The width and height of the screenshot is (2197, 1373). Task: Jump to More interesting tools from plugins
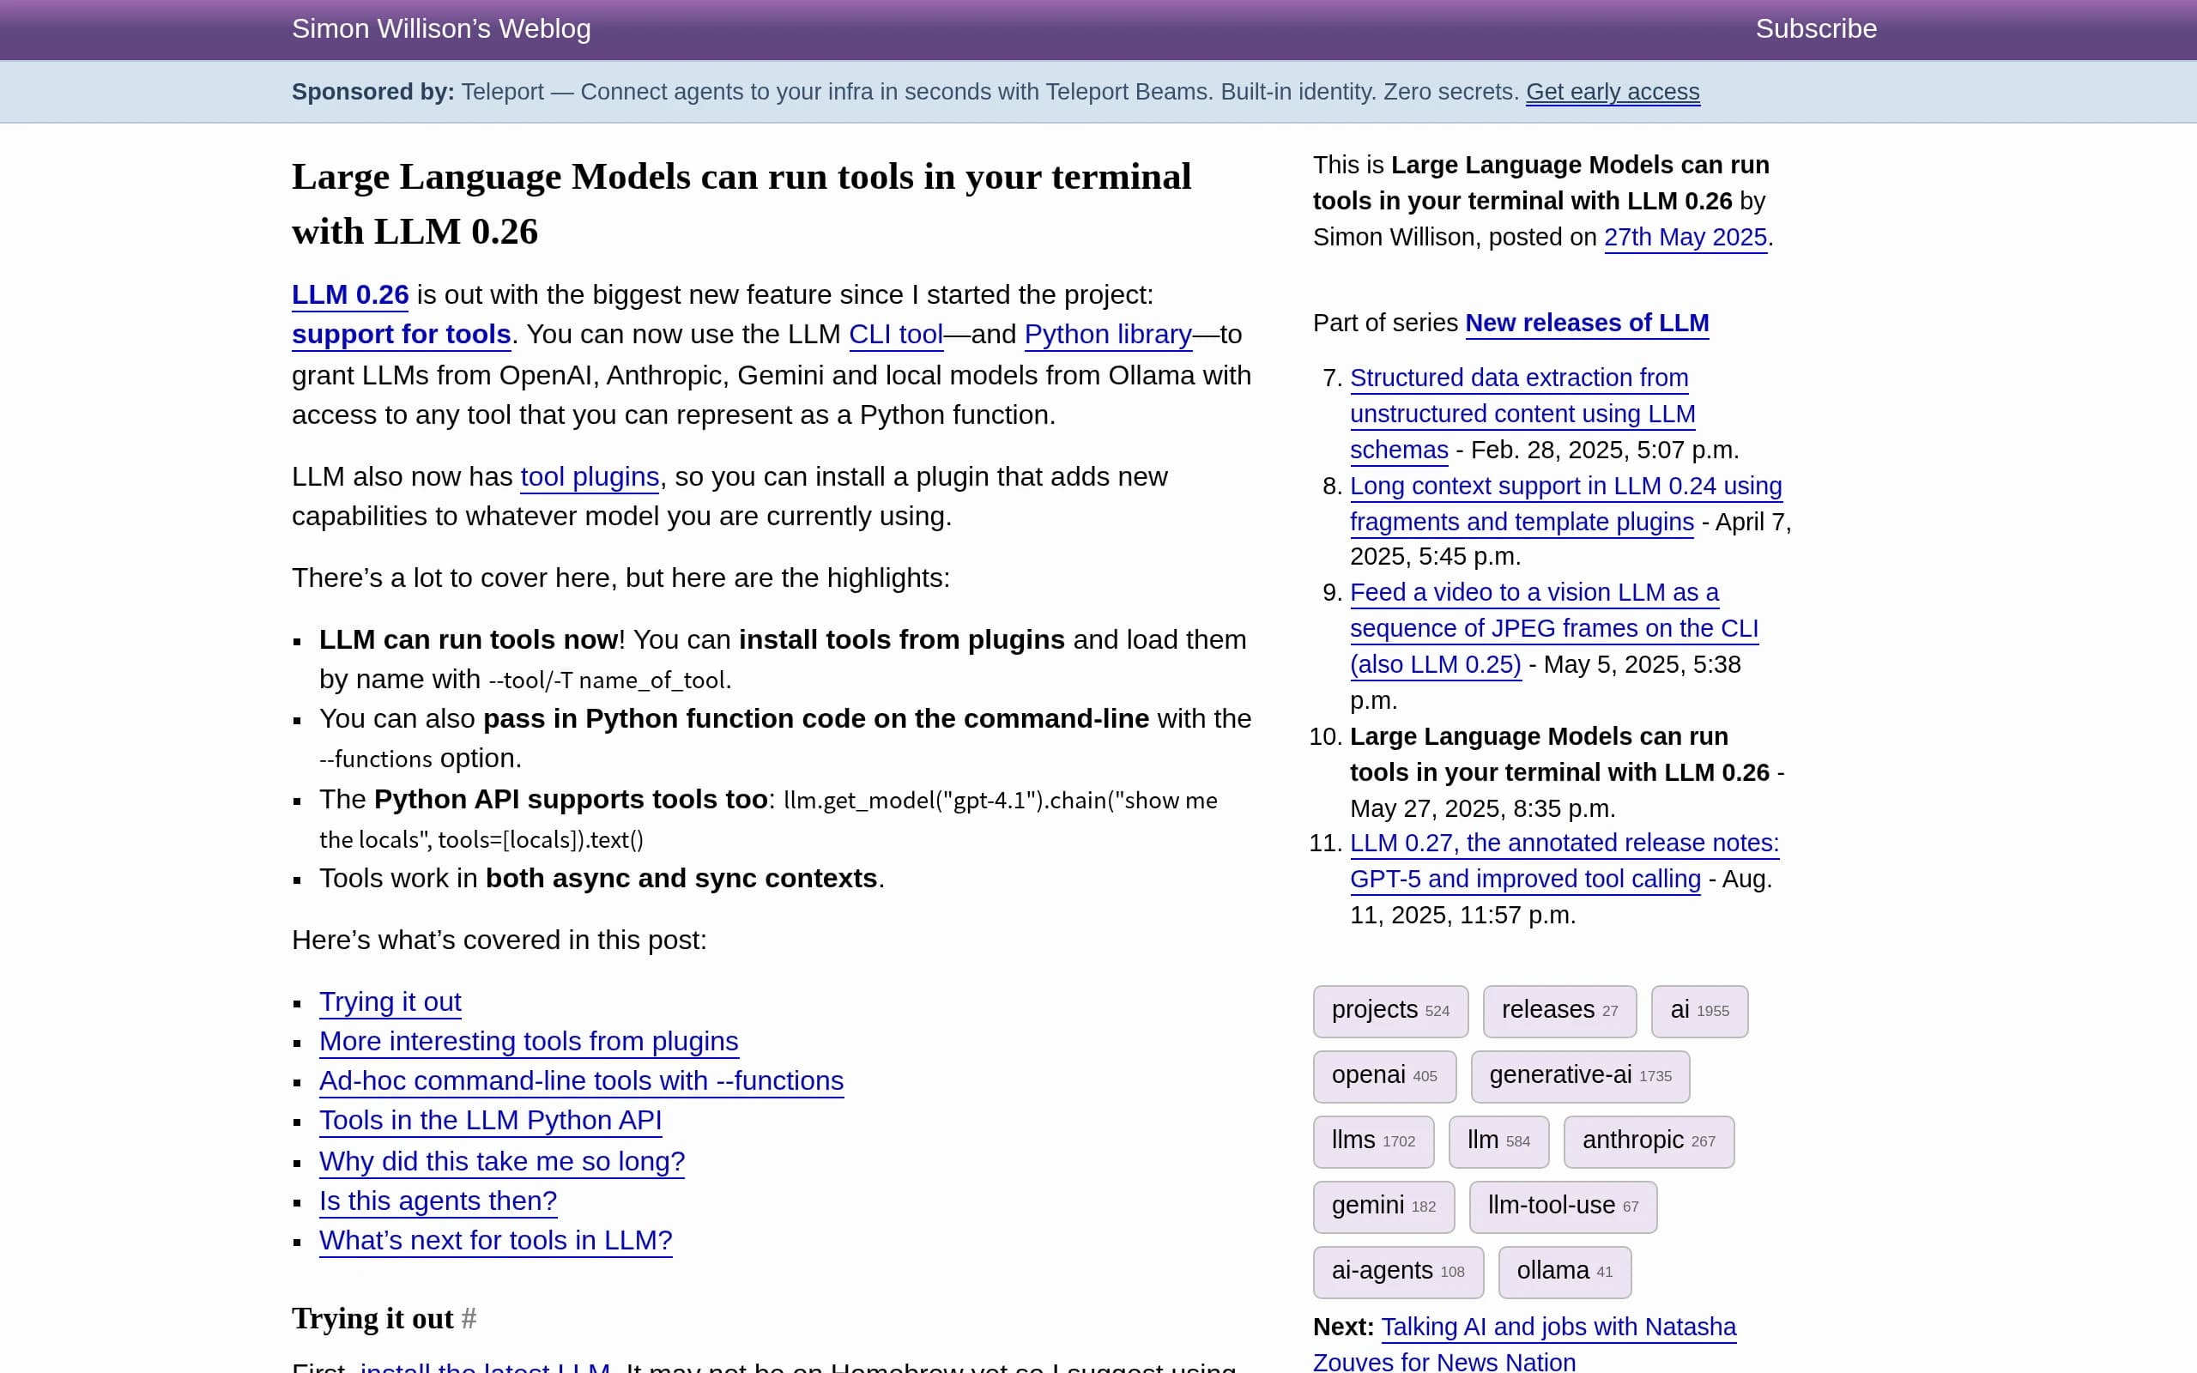point(529,1042)
